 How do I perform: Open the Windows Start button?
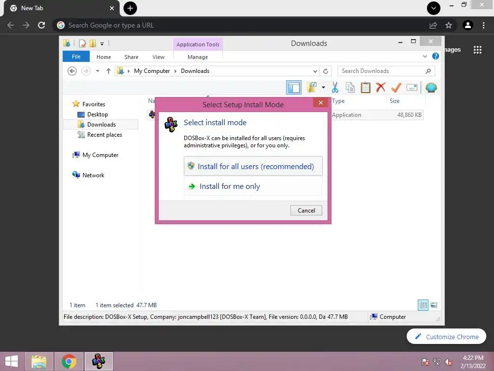point(12,361)
